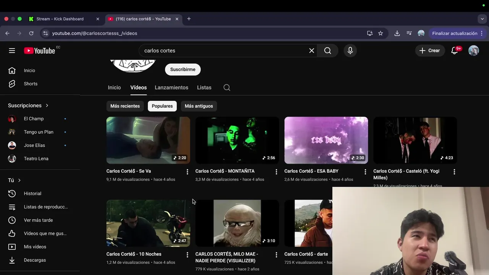Play the 10 Noches video thumbnail
489x275 pixels.
148,223
